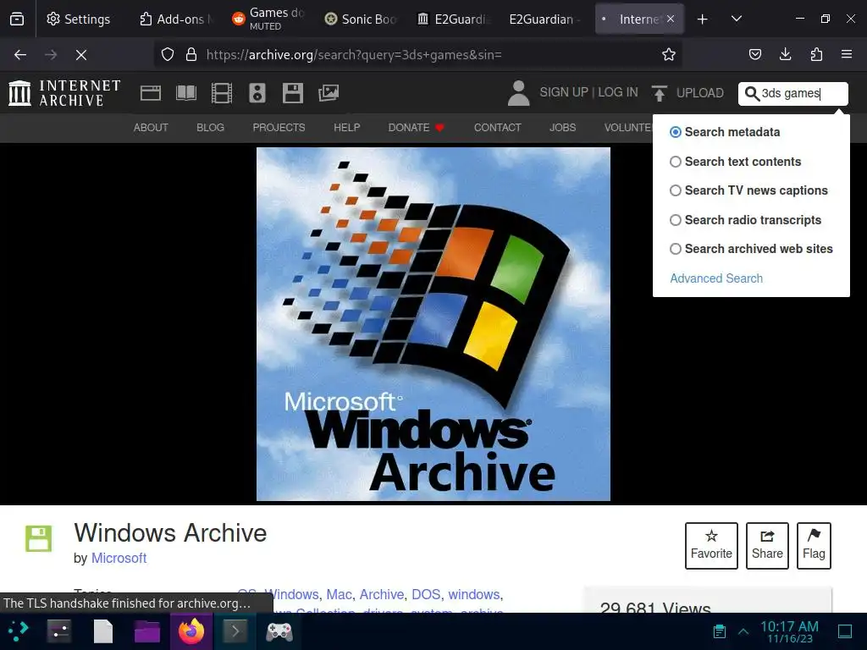Click the magnifier icon in search box
This screenshot has width=867, height=650.
pyautogui.click(x=752, y=93)
